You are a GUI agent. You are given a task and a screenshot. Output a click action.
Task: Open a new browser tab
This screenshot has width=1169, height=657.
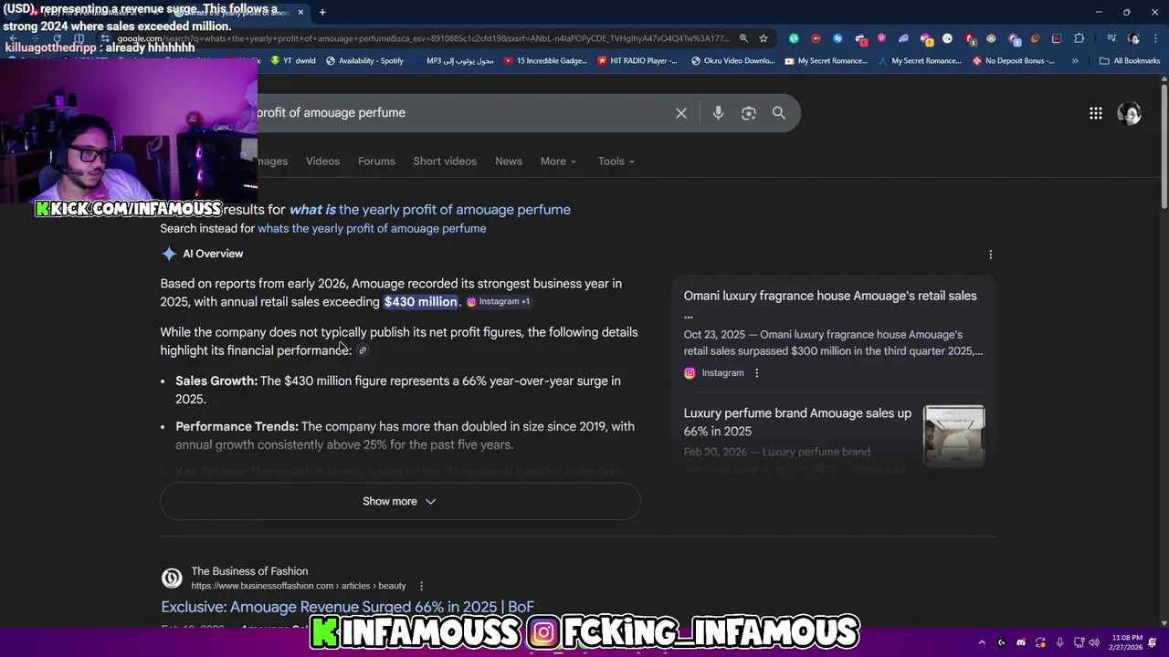[x=322, y=12]
